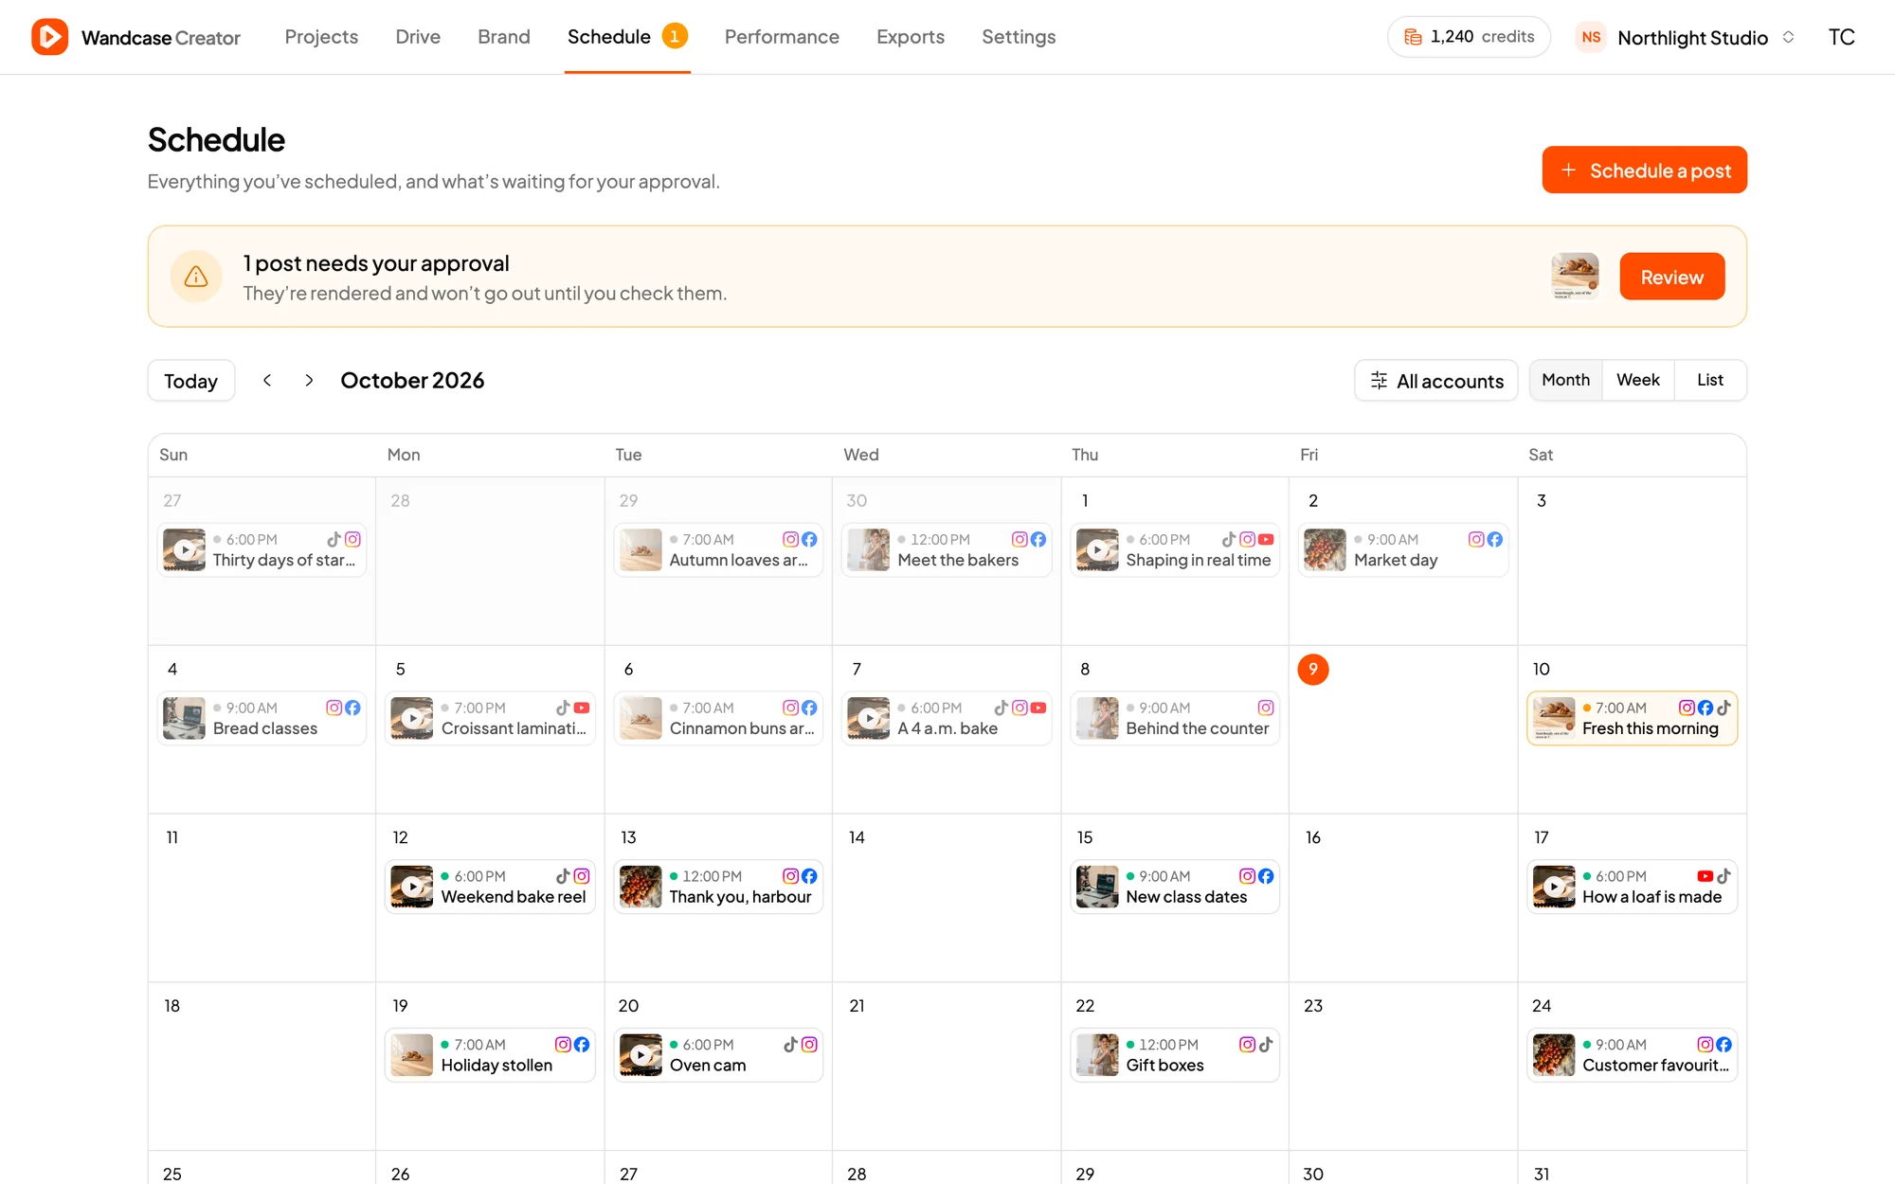Open the Customer favourites post card
This screenshot has height=1184, width=1895.
click(1632, 1055)
